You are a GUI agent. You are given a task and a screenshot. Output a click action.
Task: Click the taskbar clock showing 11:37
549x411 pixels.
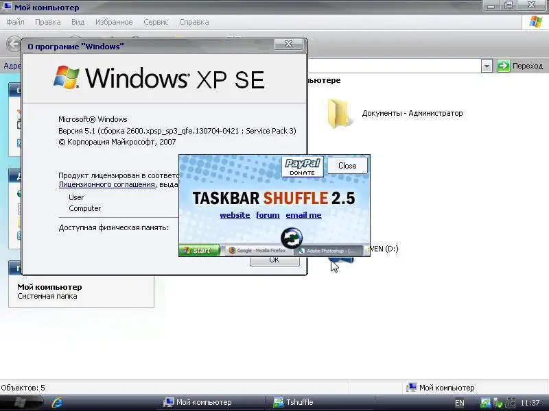pos(530,403)
